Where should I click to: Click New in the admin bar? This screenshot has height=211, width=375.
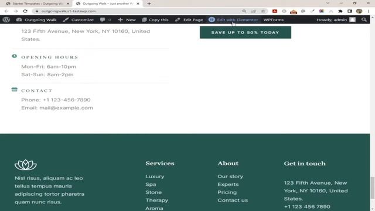click(127, 20)
